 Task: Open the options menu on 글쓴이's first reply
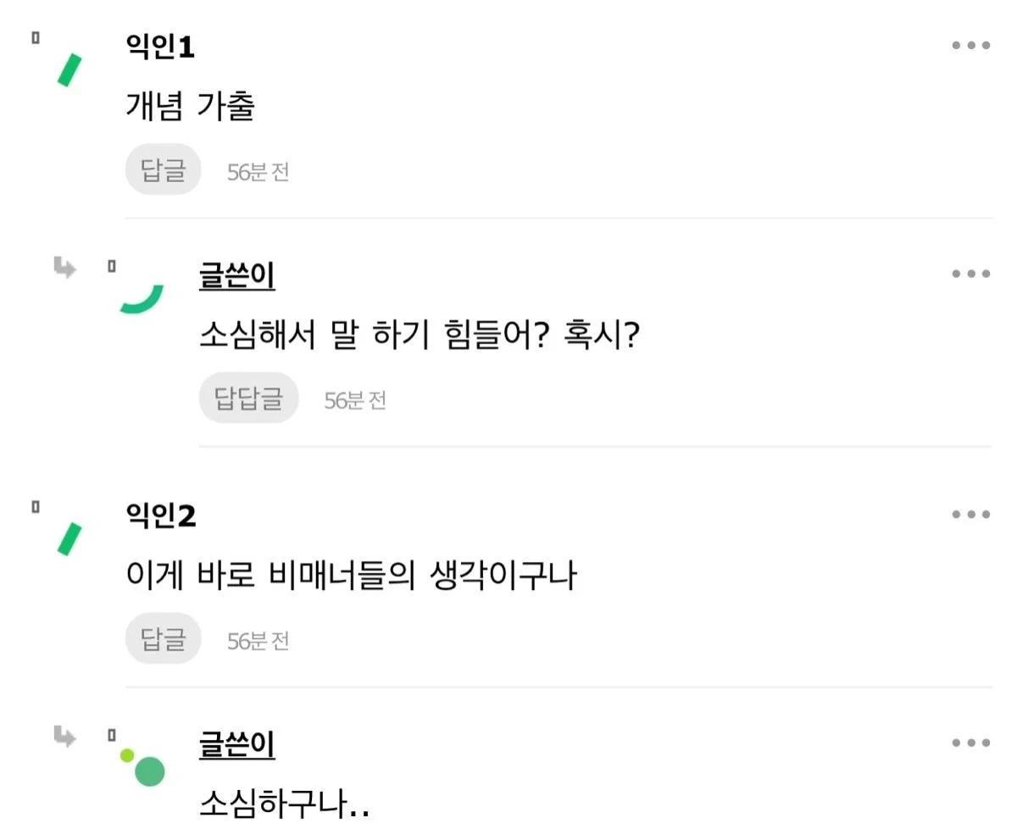970,273
